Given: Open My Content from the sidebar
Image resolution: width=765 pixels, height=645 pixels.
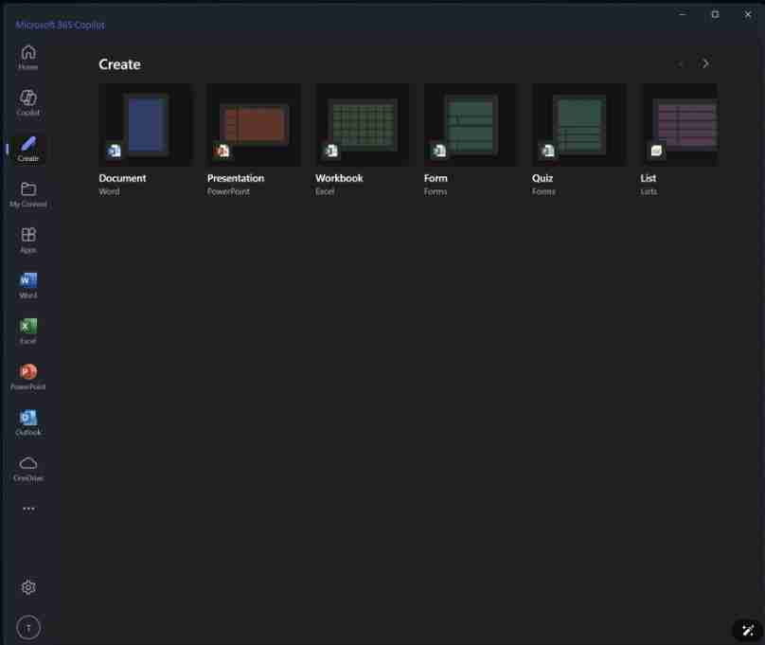Looking at the screenshot, I should pos(28,194).
